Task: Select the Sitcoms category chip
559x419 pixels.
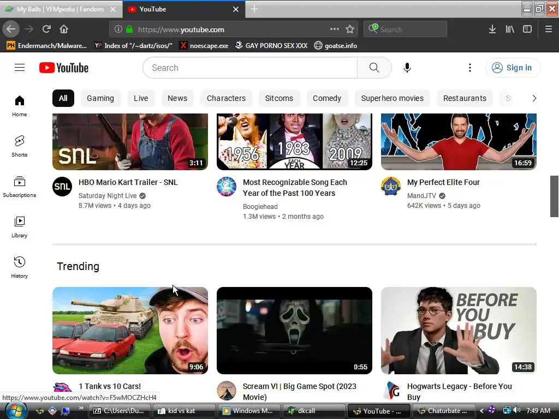Action: [279, 98]
